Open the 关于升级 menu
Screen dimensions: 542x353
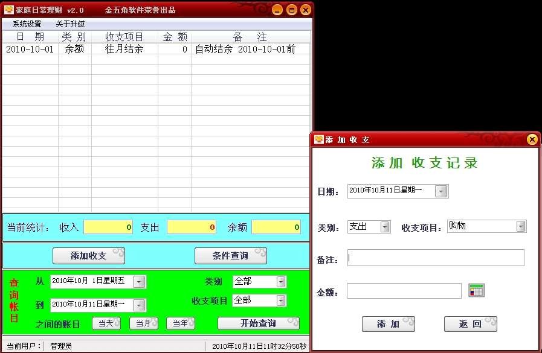pos(70,24)
